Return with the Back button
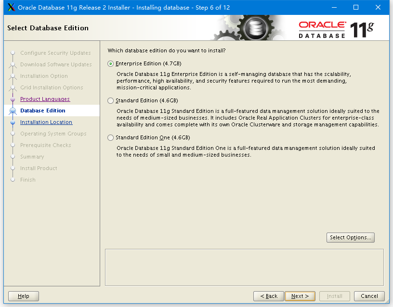This screenshot has width=393, height=307. [x=269, y=296]
